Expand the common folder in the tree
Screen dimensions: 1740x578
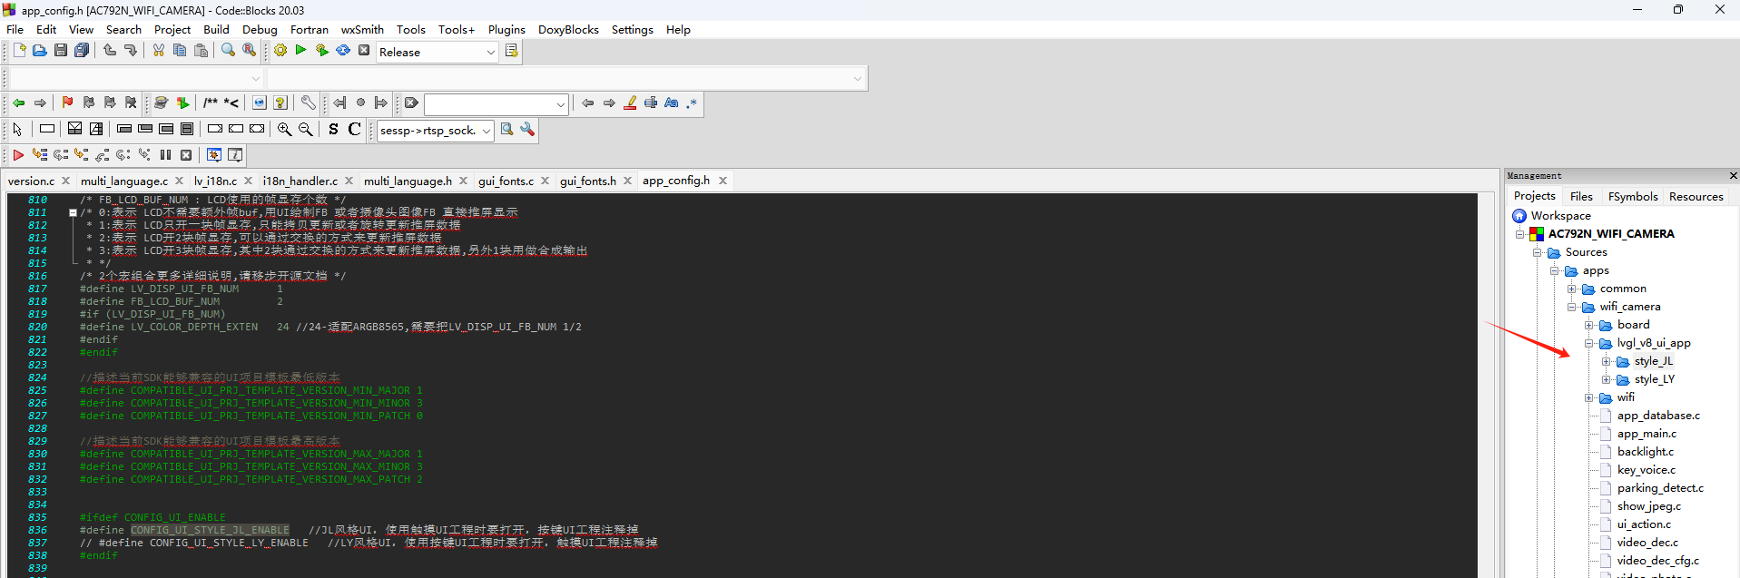click(1572, 289)
